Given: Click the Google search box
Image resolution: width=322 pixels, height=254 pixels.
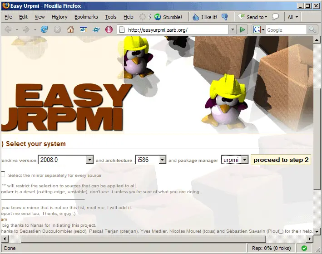Looking at the screenshot, I should (x=286, y=30).
